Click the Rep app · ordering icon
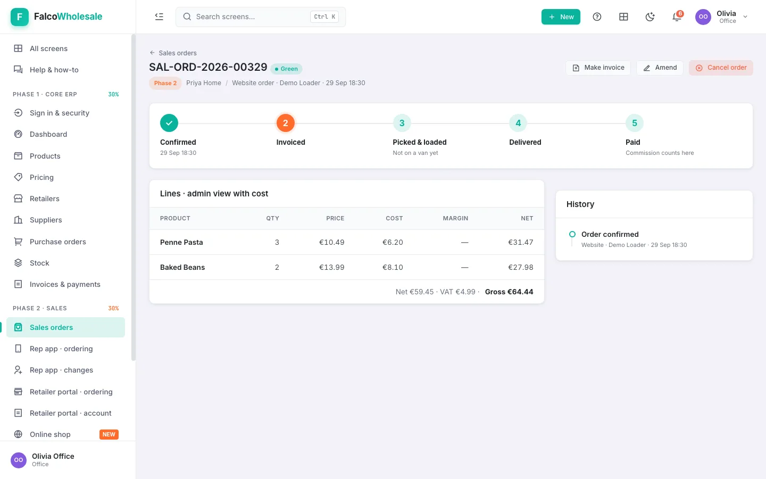This screenshot has width=766, height=479. 18,349
